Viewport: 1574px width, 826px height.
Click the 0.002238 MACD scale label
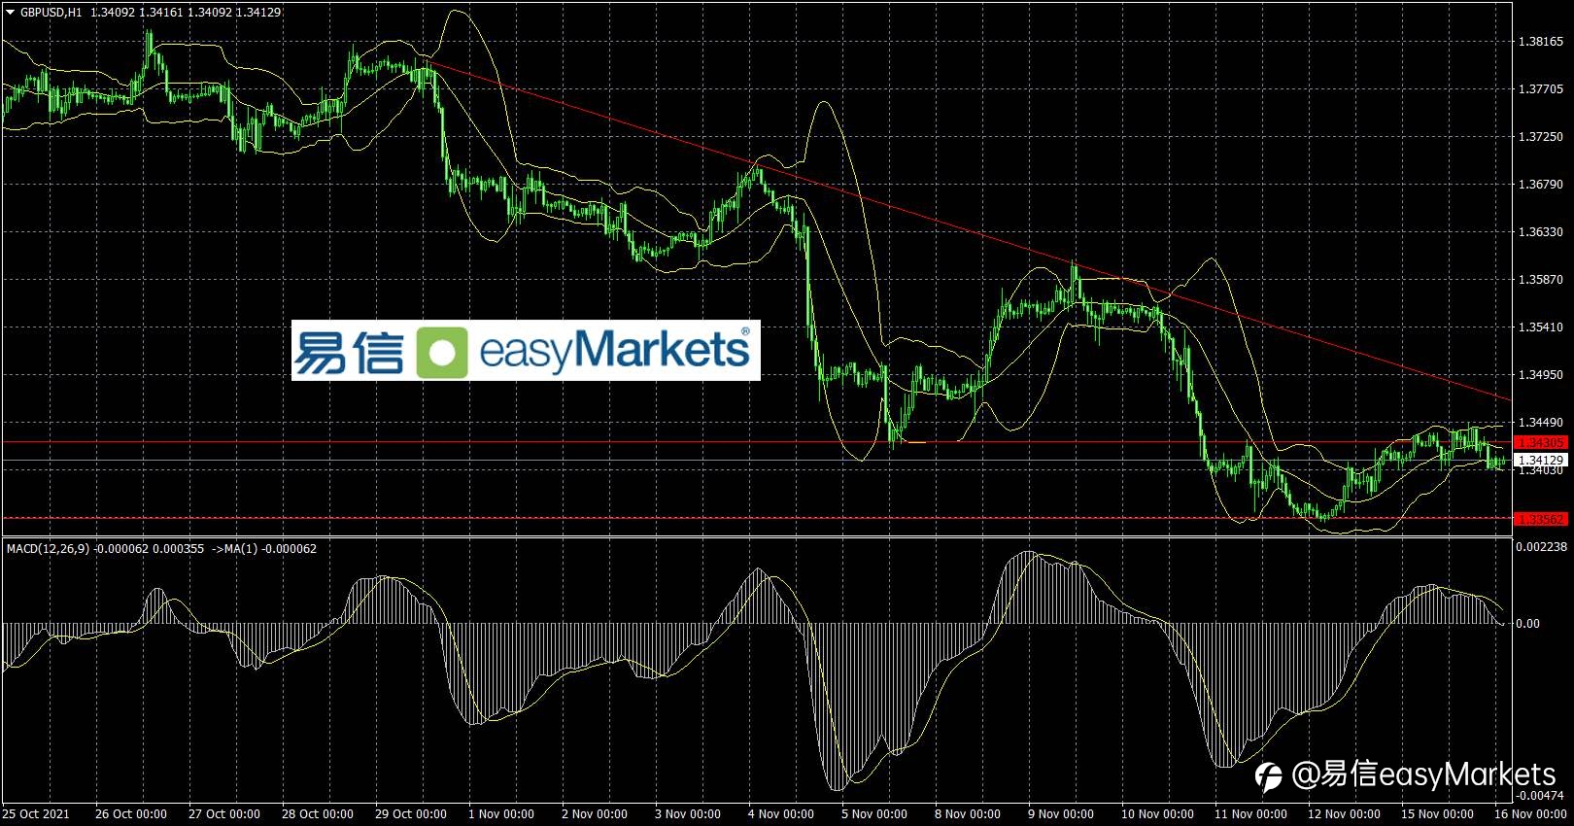point(1541,547)
